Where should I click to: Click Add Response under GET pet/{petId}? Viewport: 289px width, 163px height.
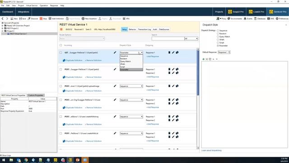(153, 56)
